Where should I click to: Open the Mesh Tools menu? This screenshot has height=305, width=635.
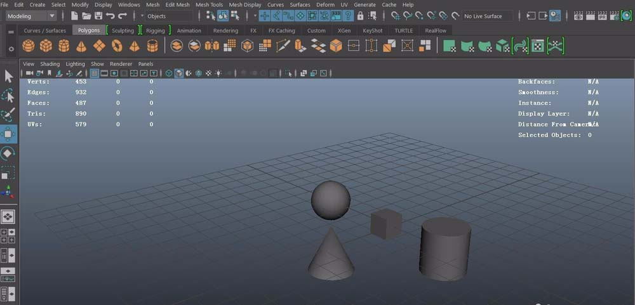pyautogui.click(x=209, y=4)
